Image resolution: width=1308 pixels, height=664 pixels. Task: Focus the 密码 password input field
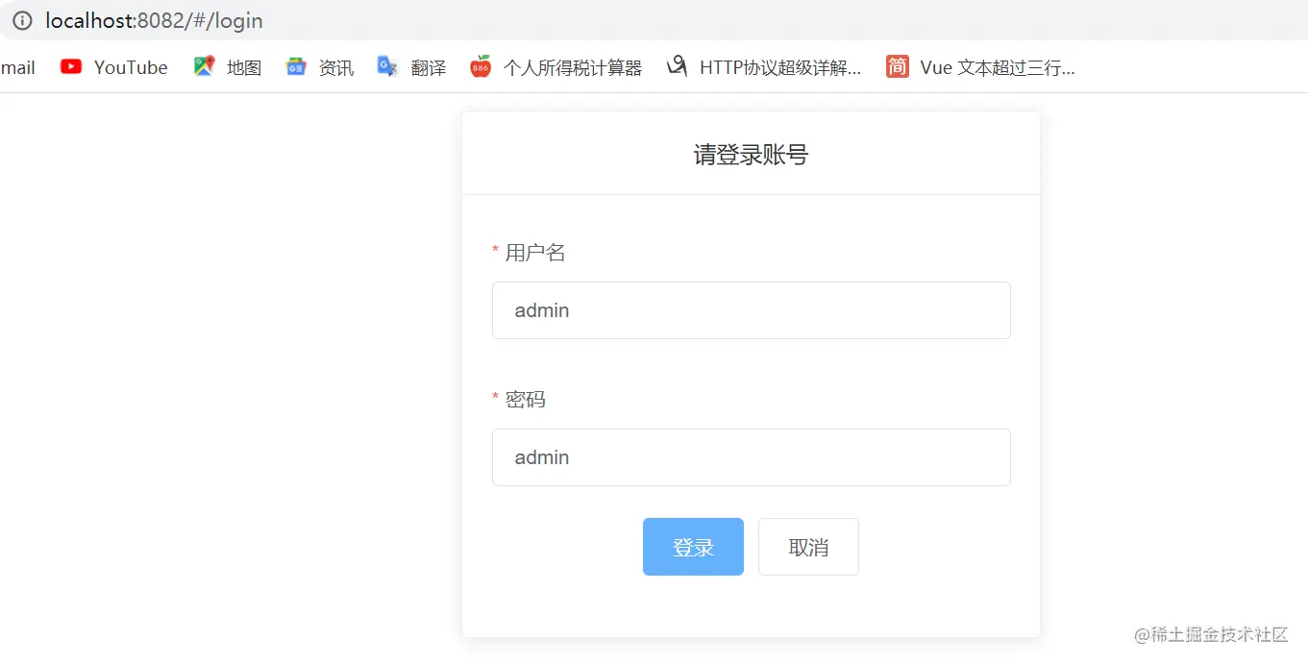coord(751,457)
